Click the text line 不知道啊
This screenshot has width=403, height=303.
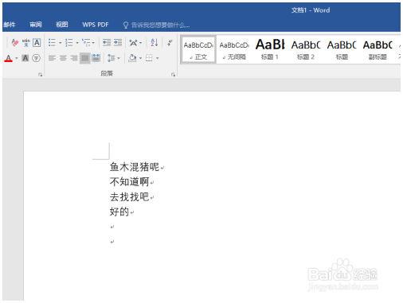pos(129,182)
